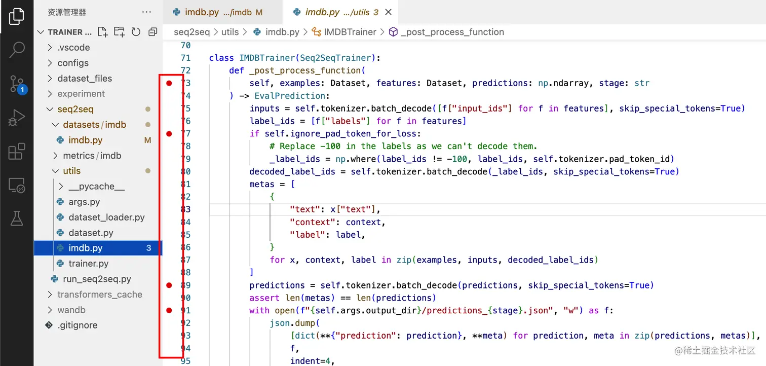This screenshot has width=766, height=366.
Task: Click the New File icon in explorer header
Action: pos(103,32)
